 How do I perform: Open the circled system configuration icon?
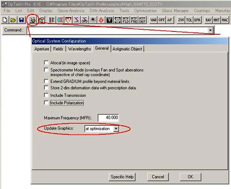(x=33, y=20)
